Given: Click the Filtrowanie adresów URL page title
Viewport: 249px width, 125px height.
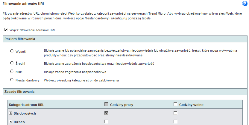Looking at the screenshot, I should point(24,4).
